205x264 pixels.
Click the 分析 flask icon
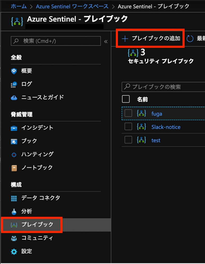(14, 212)
